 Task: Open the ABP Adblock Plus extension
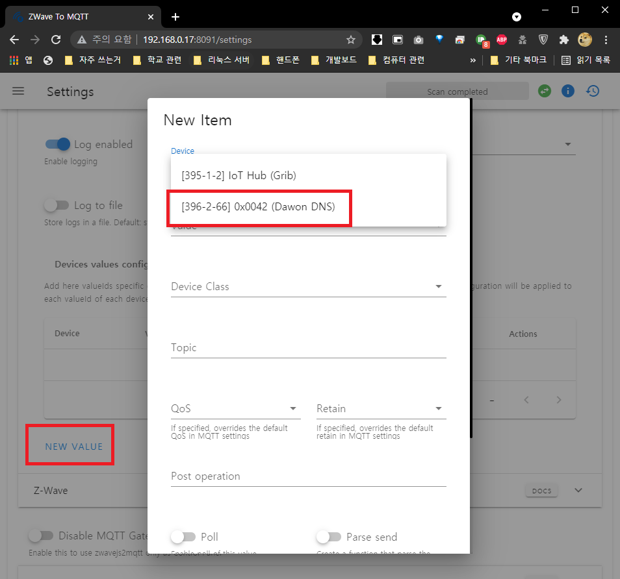point(502,40)
